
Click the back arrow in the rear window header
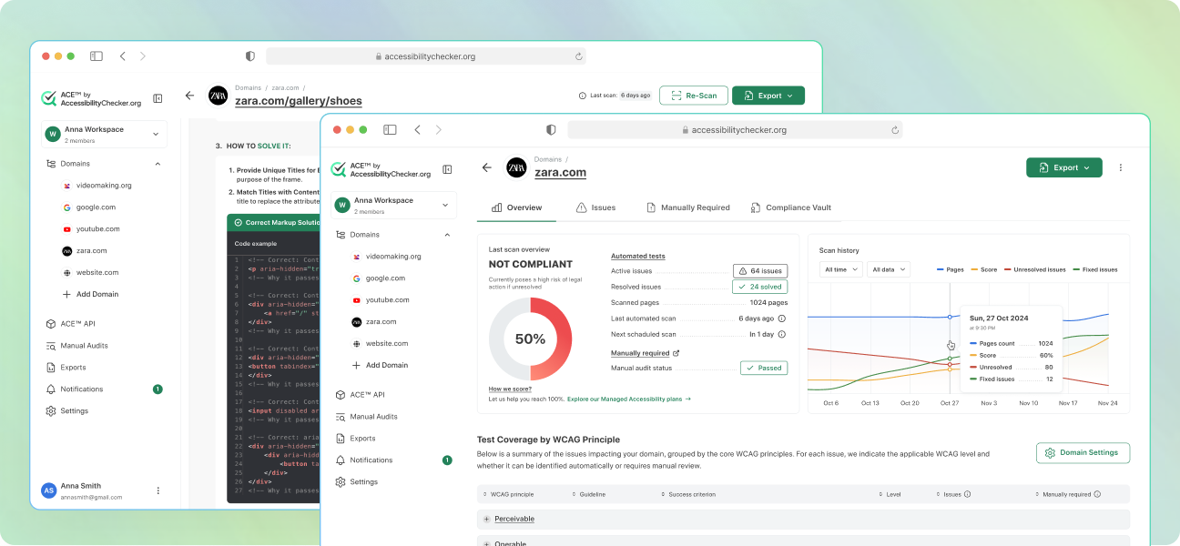point(189,96)
